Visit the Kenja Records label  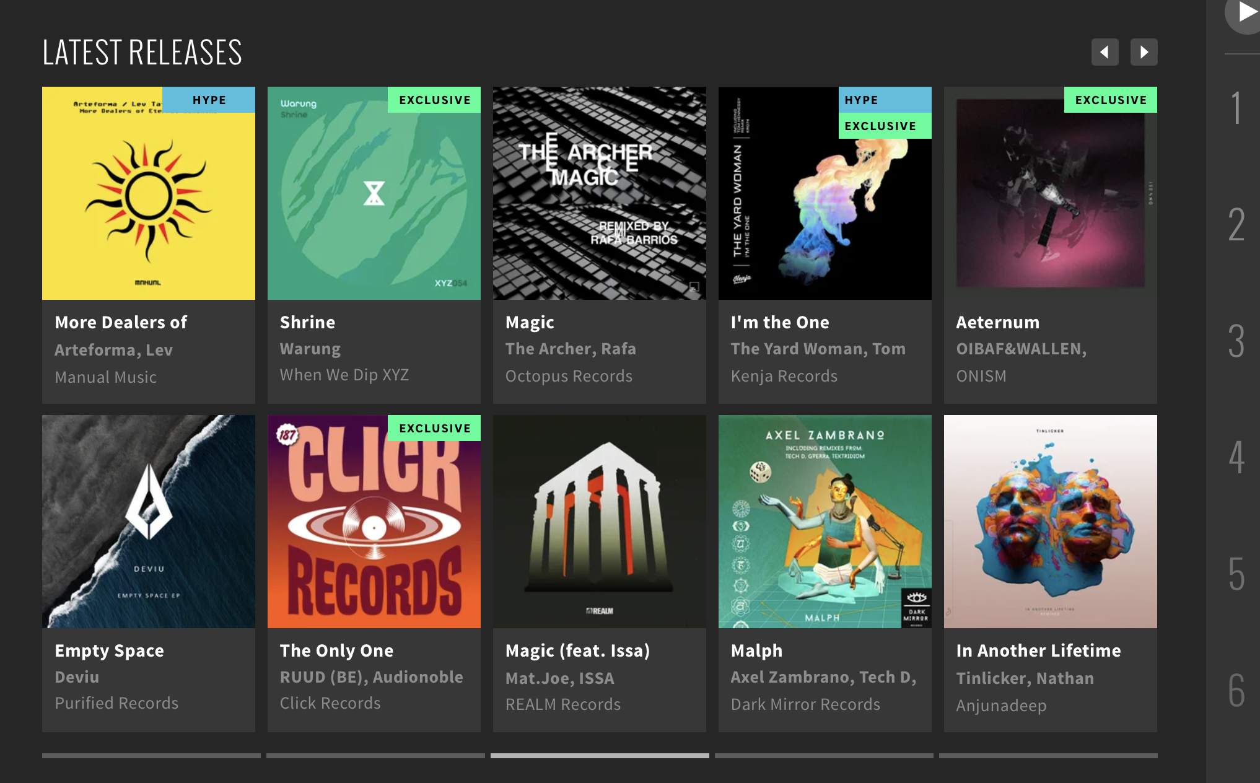click(x=784, y=376)
